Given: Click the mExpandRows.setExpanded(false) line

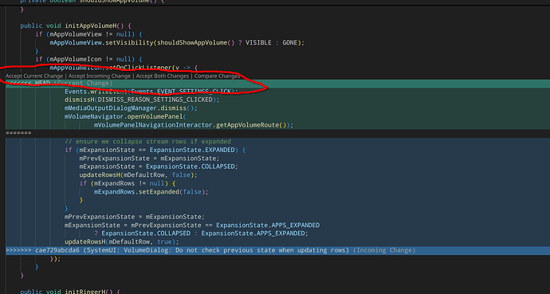Looking at the screenshot, I should point(151,192).
